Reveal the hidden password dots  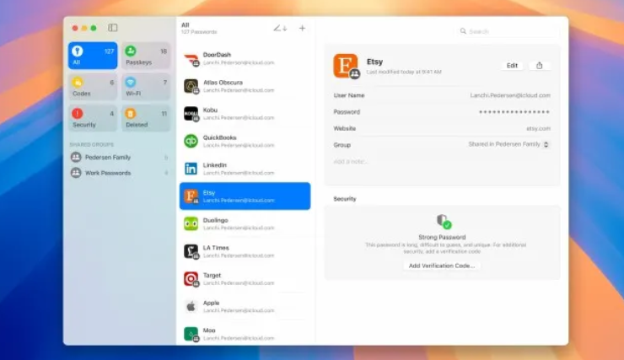[x=514, y=112]
